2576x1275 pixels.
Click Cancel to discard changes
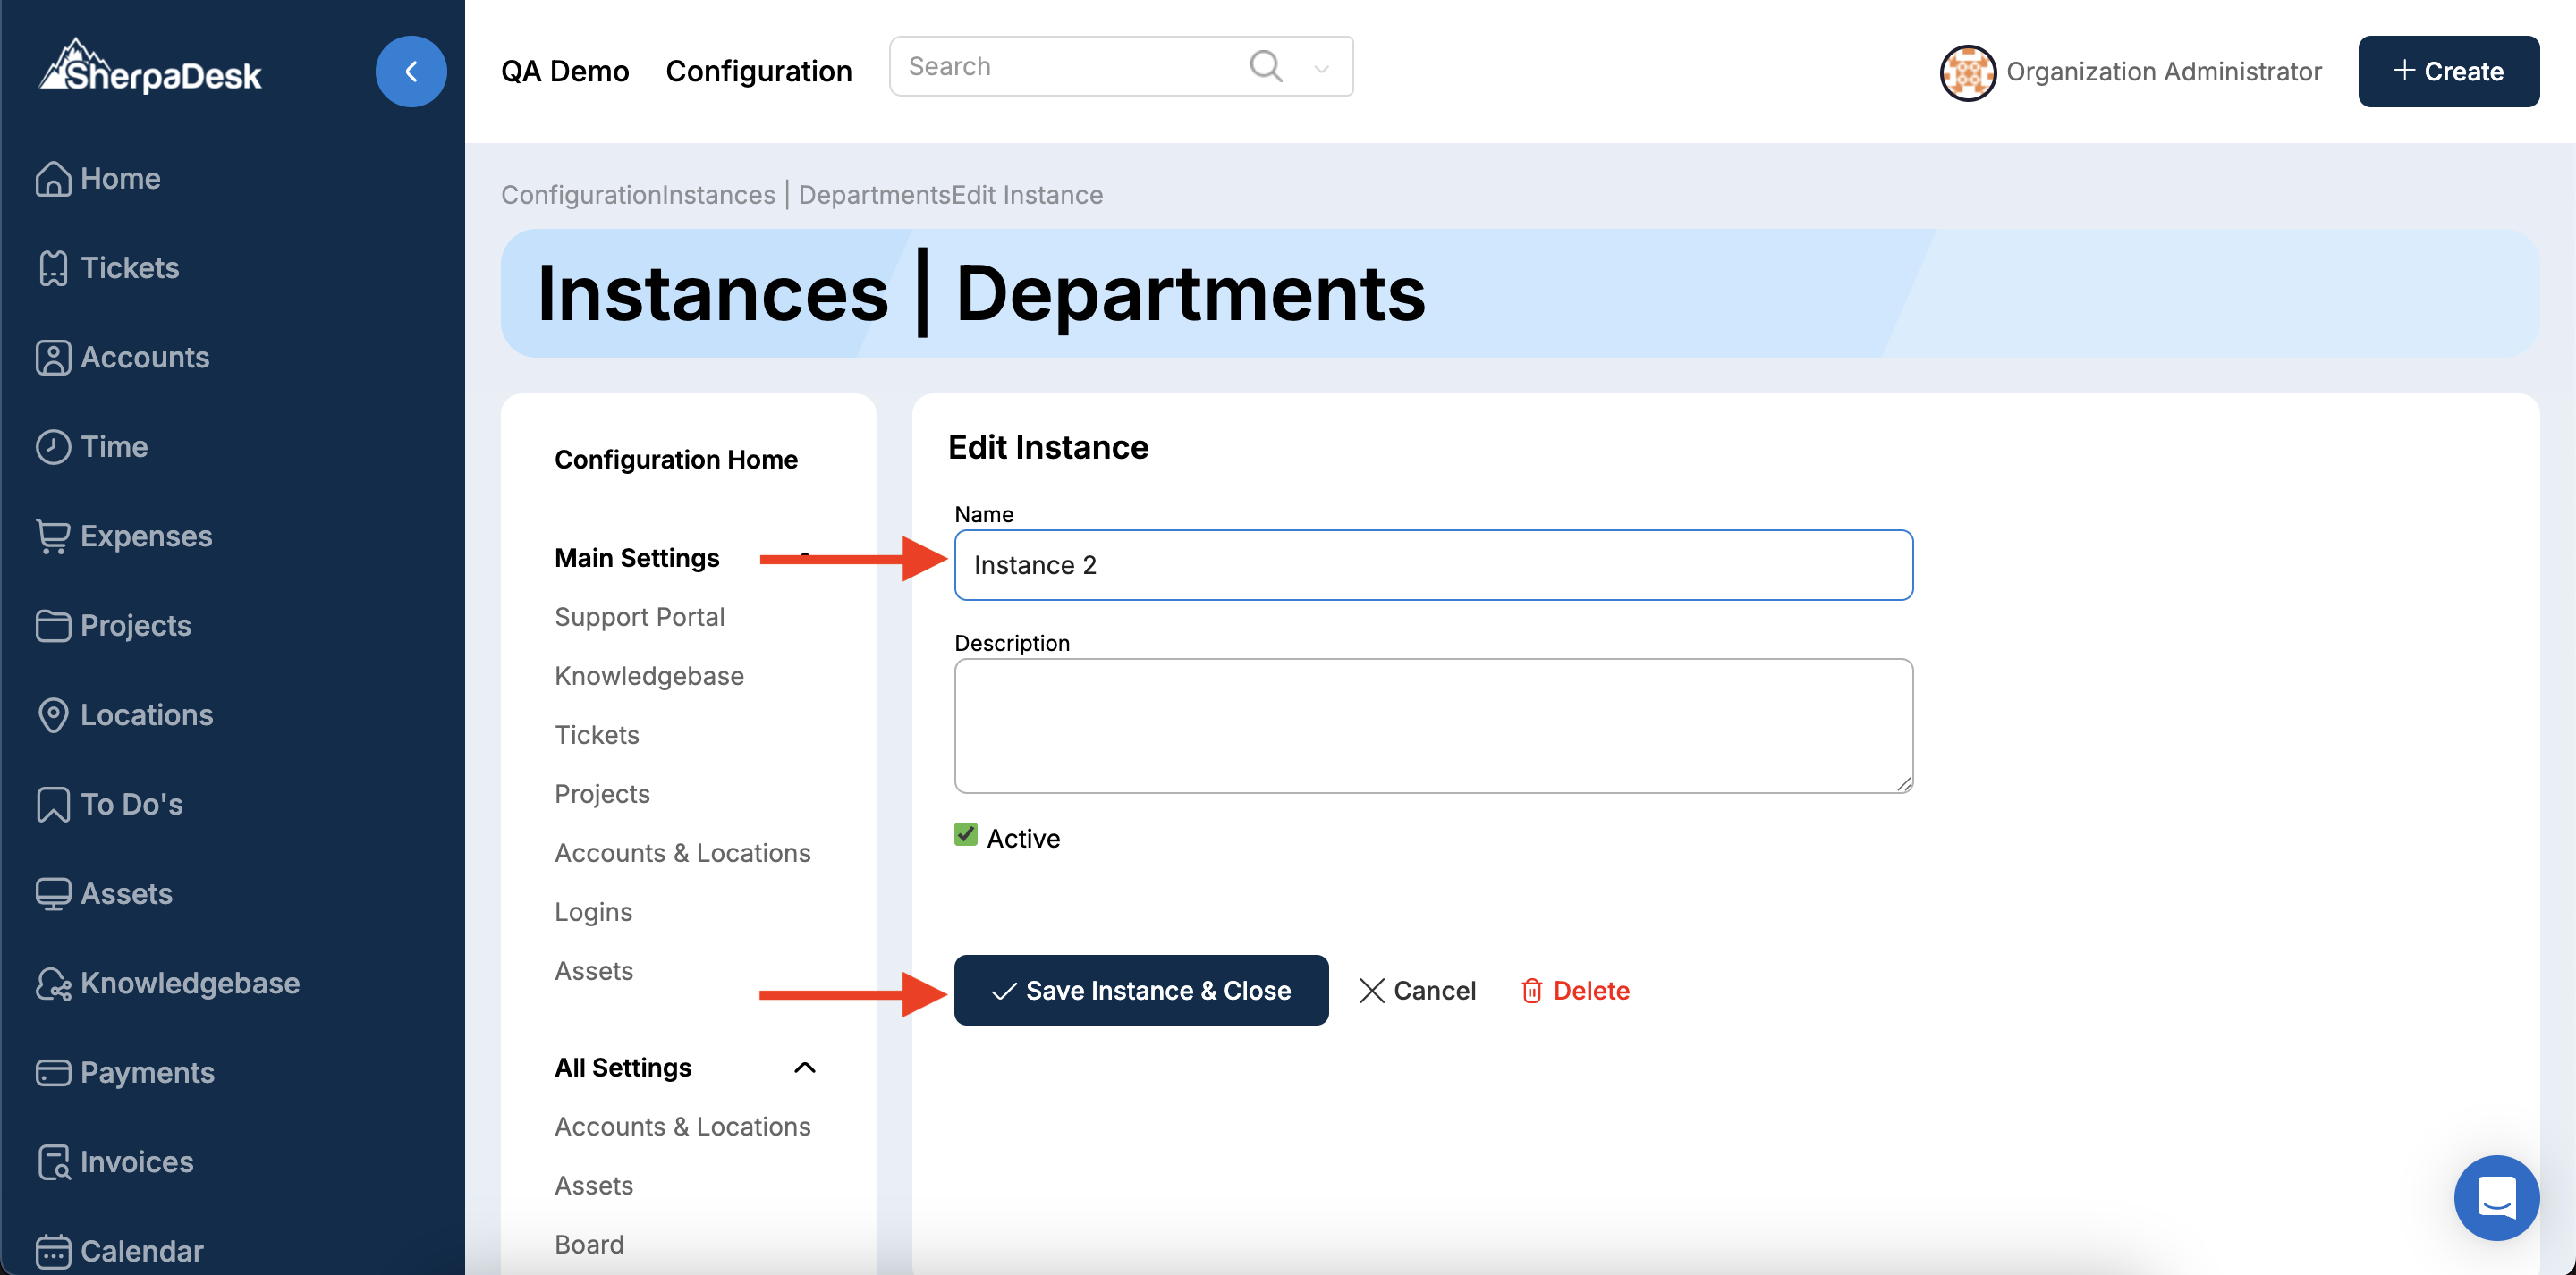tap(1417, 990)
